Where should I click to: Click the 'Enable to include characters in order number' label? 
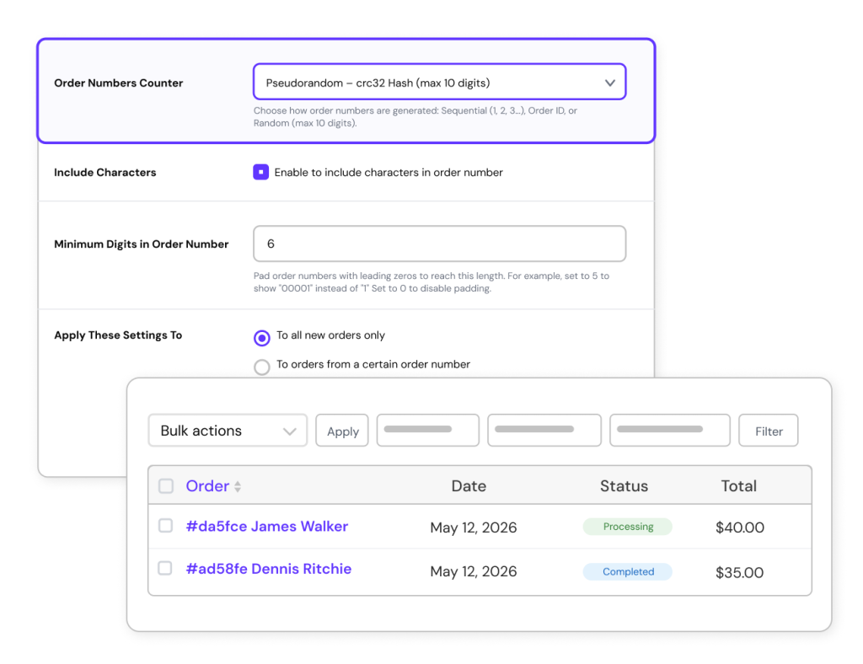(x=389, y=172)
